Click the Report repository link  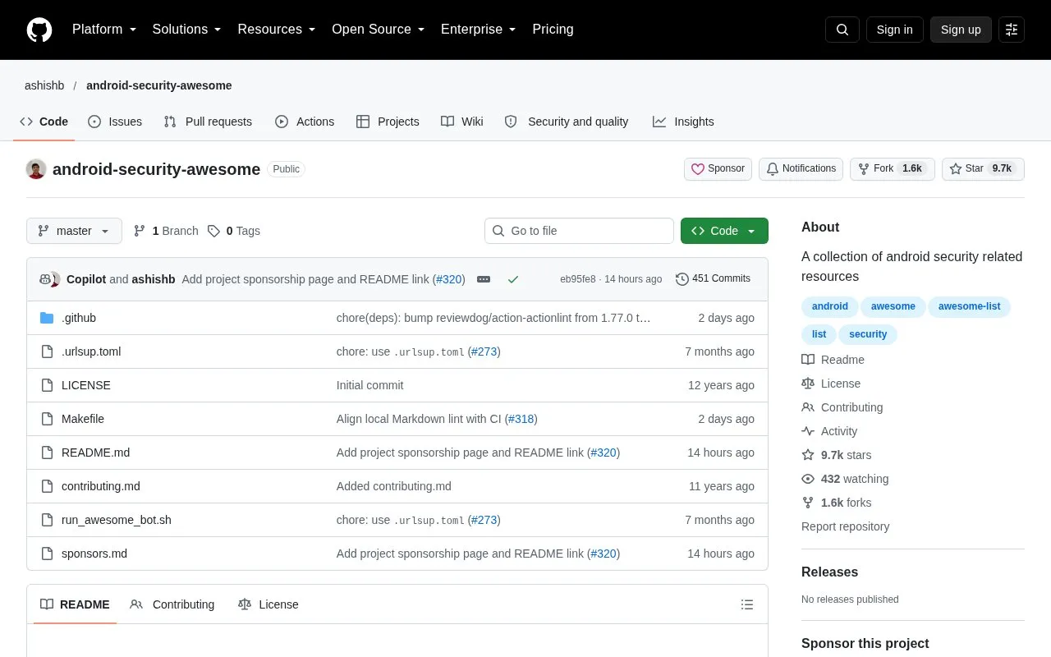point(845,526)
